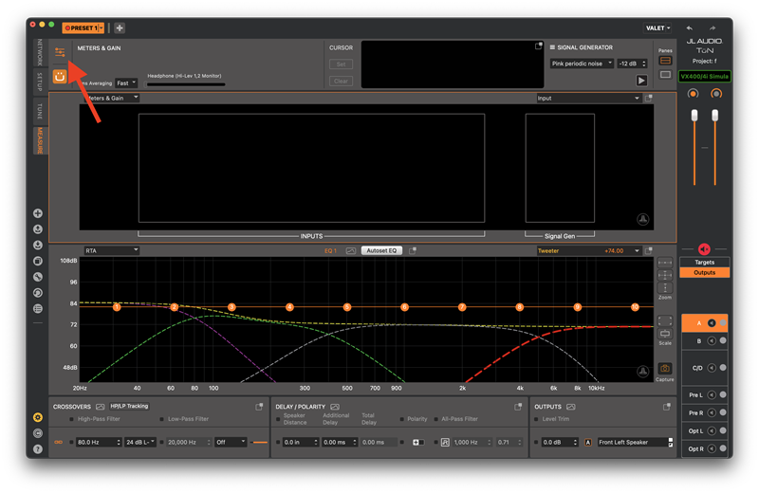
Task: Click the VX400/4i Simula device button
Action: (704, 76)
